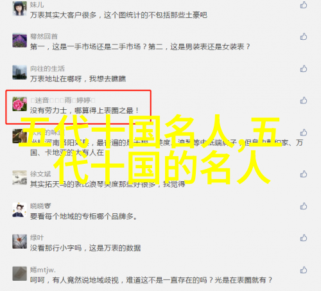Click the username 徐文斌
Image resolution: width=321 pixels, height=291 pixels.
(40, 174)
